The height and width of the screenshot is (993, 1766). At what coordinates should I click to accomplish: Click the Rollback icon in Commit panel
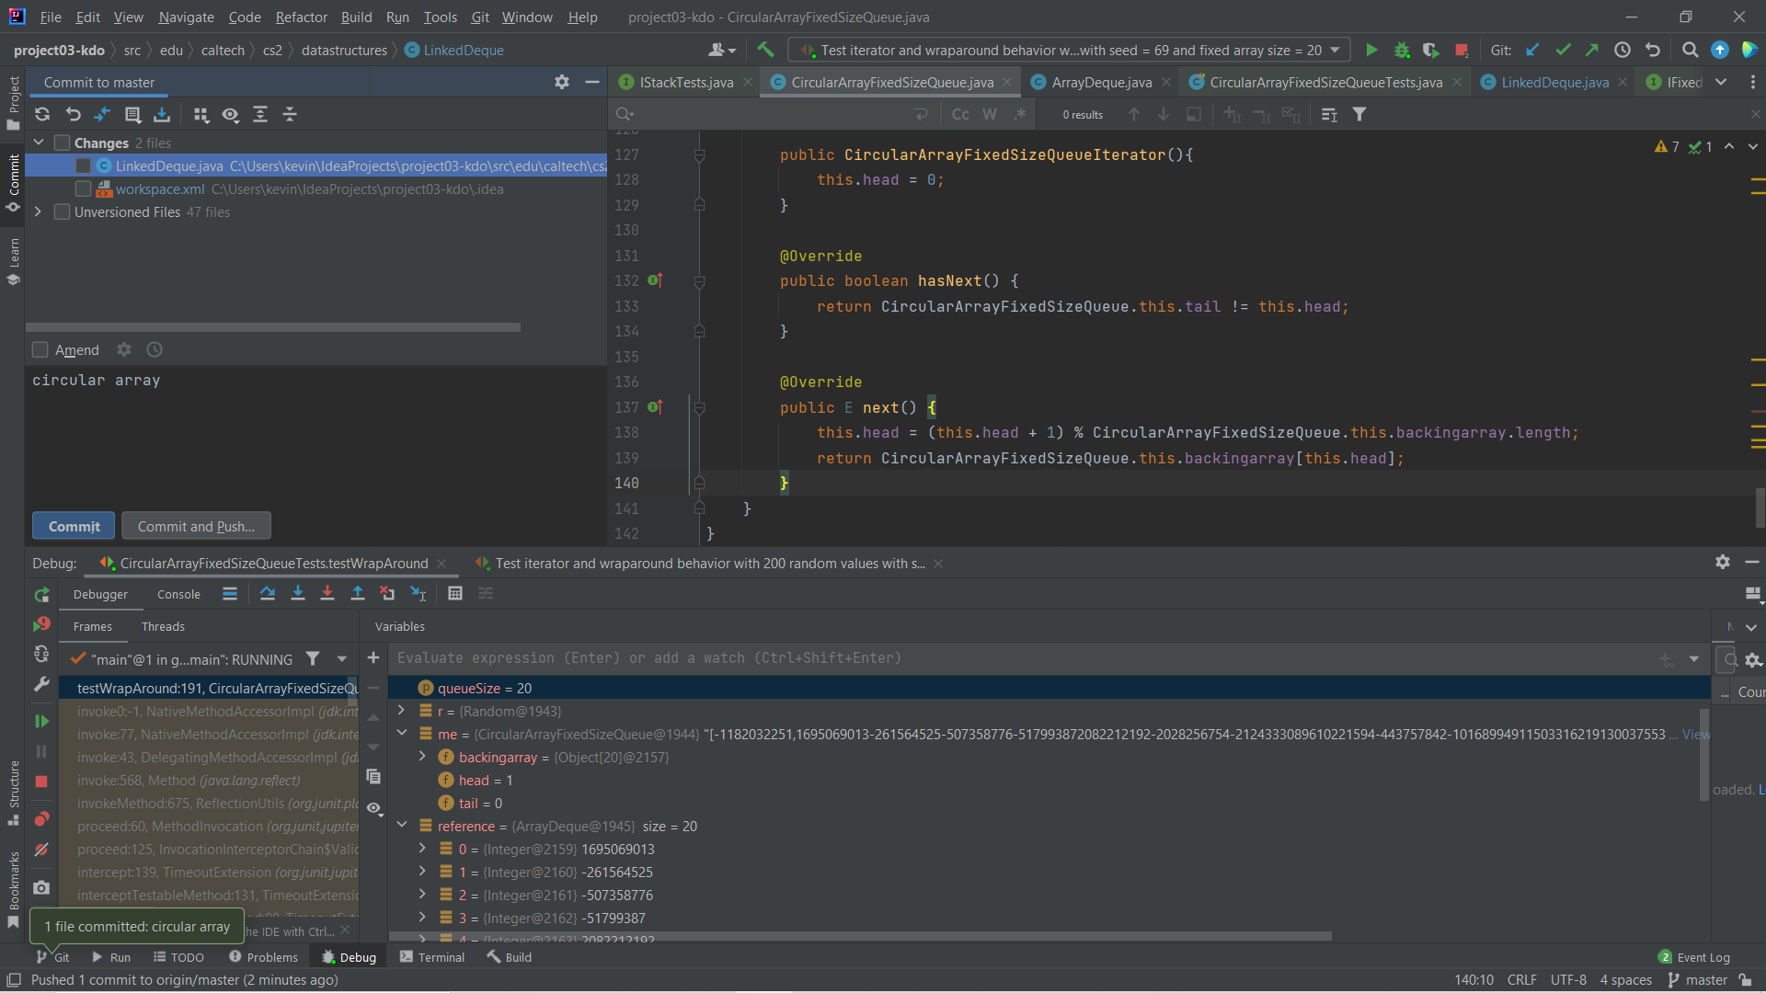point(74,114)
